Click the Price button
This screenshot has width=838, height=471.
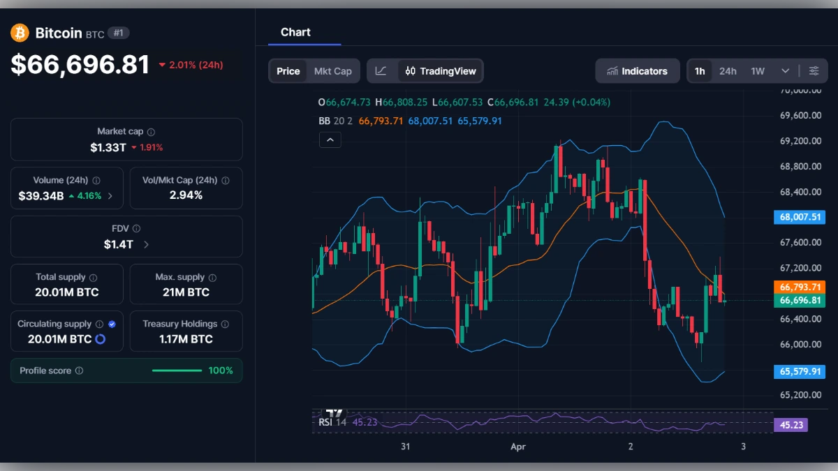point(288,70)
